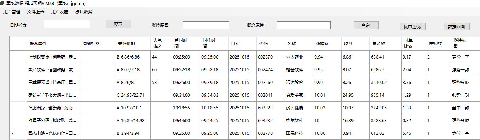Click 盘中一封 board type cell
This screenshot has width=480, height=140.
pos(465,108)
